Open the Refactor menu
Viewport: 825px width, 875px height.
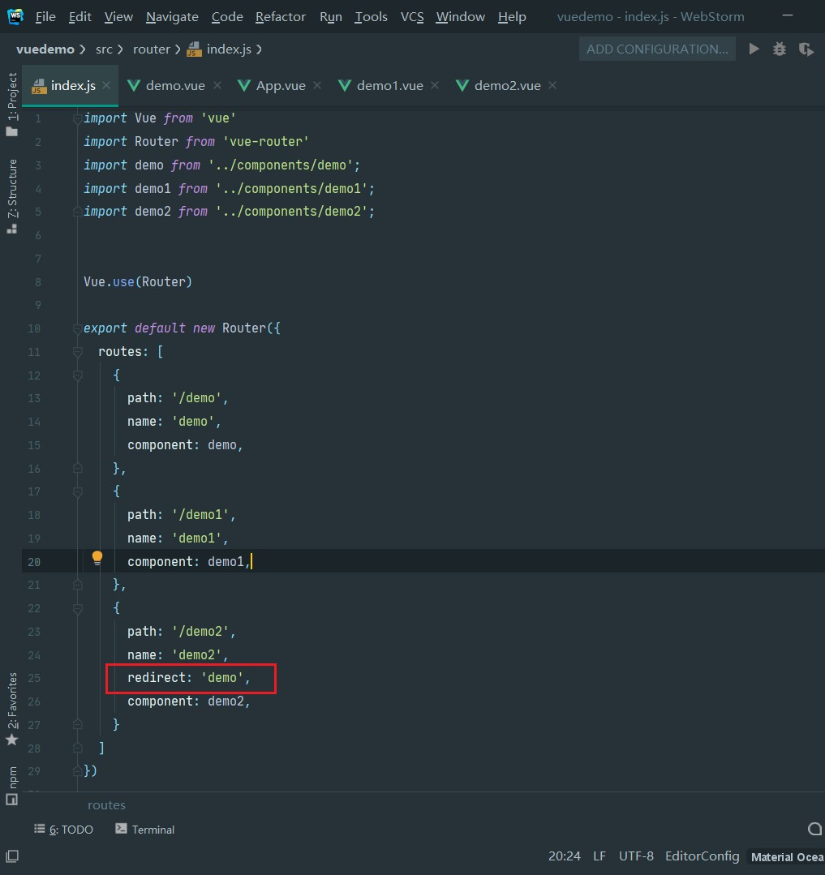click(x=280, y=17)
